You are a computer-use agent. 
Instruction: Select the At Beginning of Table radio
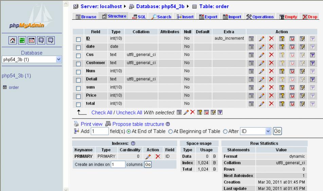pyautogui.click(x=171, y=131)
